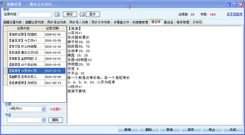
Task: Click 删除 button next to bookmark dropdown
Action: 56,120
